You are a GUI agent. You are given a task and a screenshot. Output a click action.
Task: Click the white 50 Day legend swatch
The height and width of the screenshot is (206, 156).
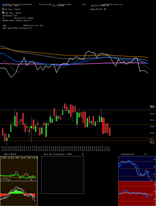click(3, 9)
